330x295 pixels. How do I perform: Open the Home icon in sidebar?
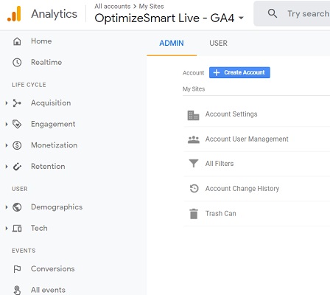[x=17, y=41]
